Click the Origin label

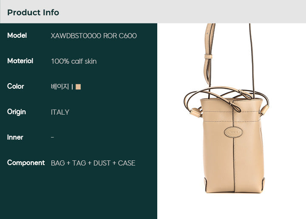pos(17,112)
